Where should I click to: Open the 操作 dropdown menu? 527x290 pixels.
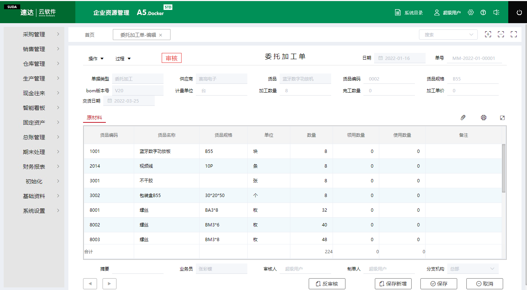tap(96, 58)
